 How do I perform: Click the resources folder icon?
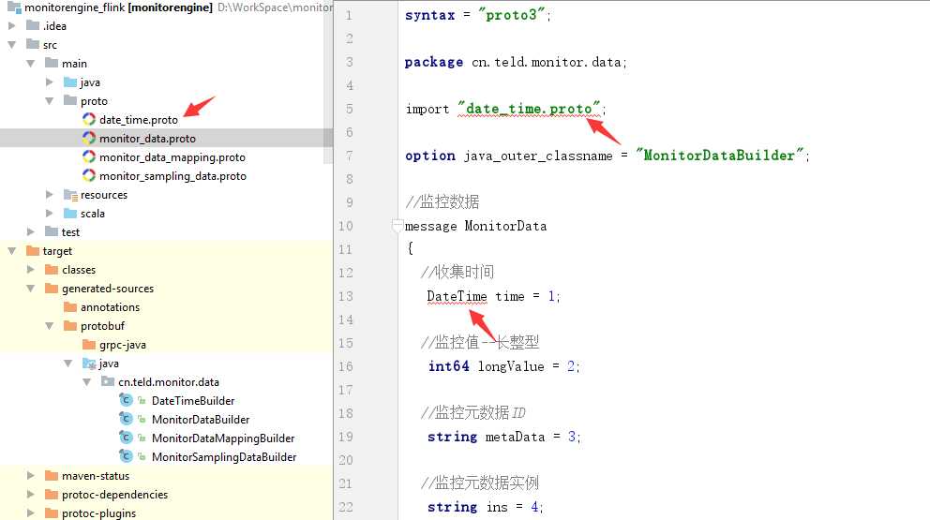coord(70,195)
